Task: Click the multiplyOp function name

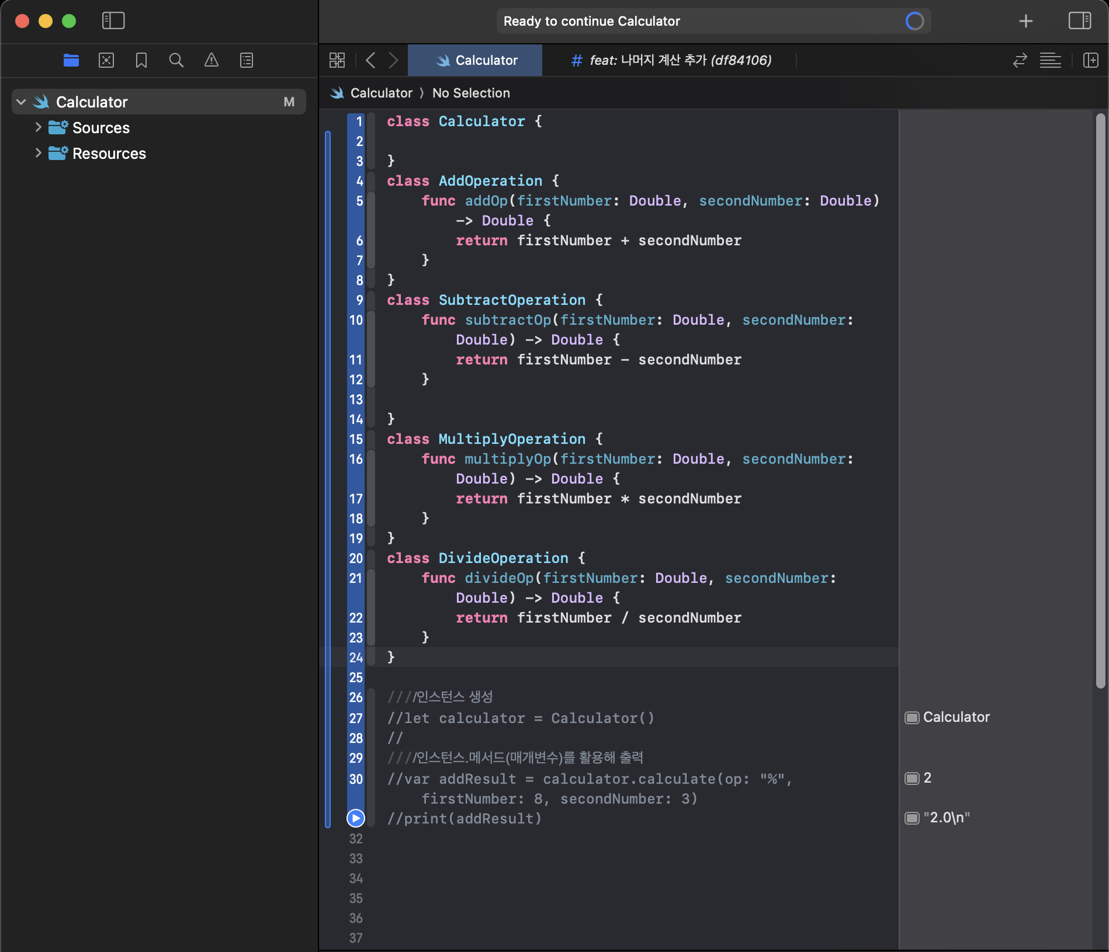Action: (x=508, y=459)
